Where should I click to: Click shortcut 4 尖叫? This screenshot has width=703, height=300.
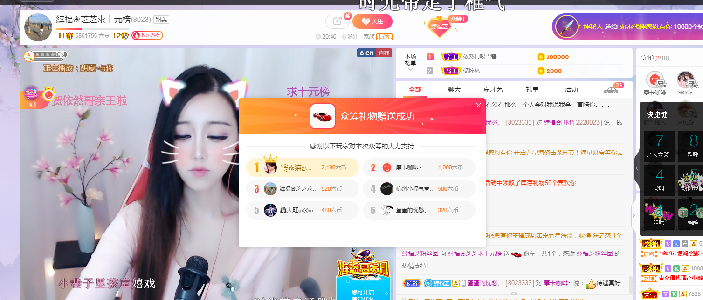pos(659,180)
